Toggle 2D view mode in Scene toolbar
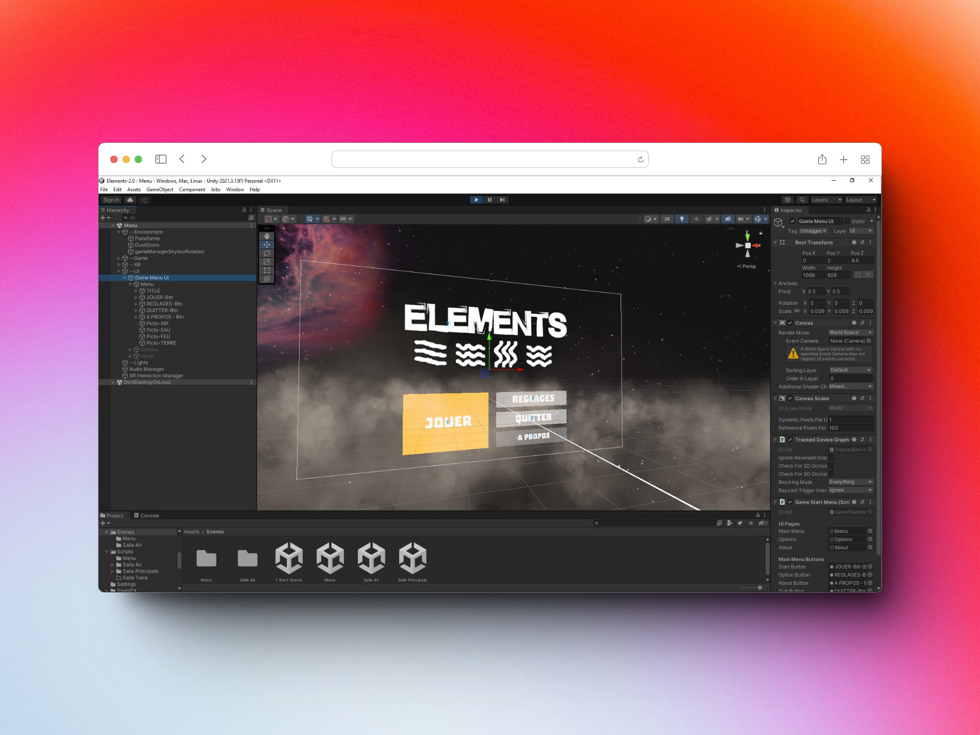This screenshot has width=980, height=735. [x=667, y=219]
